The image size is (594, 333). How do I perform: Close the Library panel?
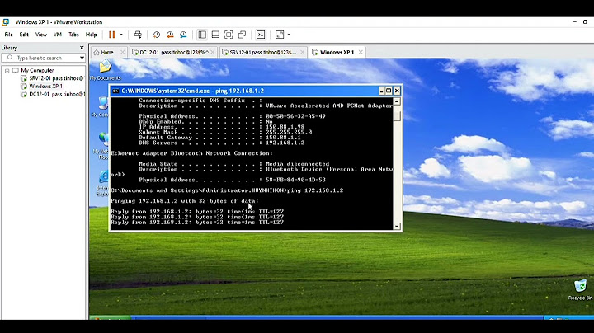82,48
